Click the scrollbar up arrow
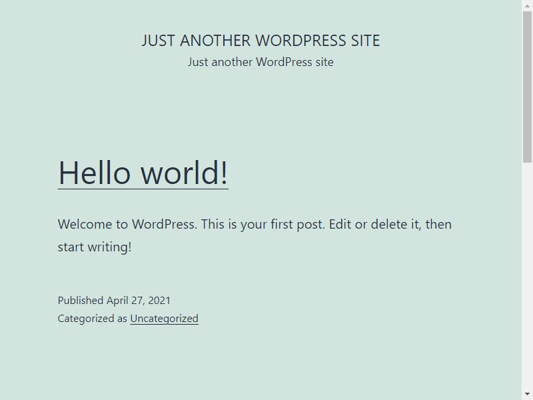Image resolution: width=533 pixels, height=400 pixels. coord(527,5)
